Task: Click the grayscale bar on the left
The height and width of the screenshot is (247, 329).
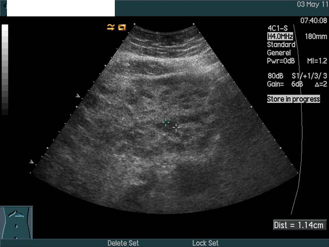Action: 5,70
